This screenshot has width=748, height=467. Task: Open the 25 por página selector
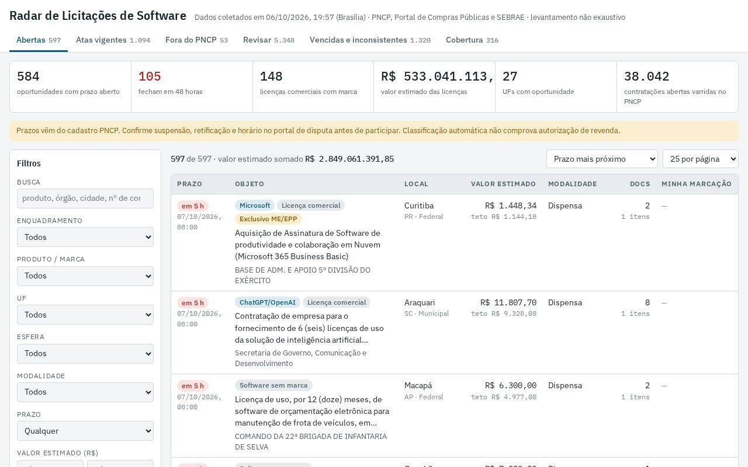point(701,159)
